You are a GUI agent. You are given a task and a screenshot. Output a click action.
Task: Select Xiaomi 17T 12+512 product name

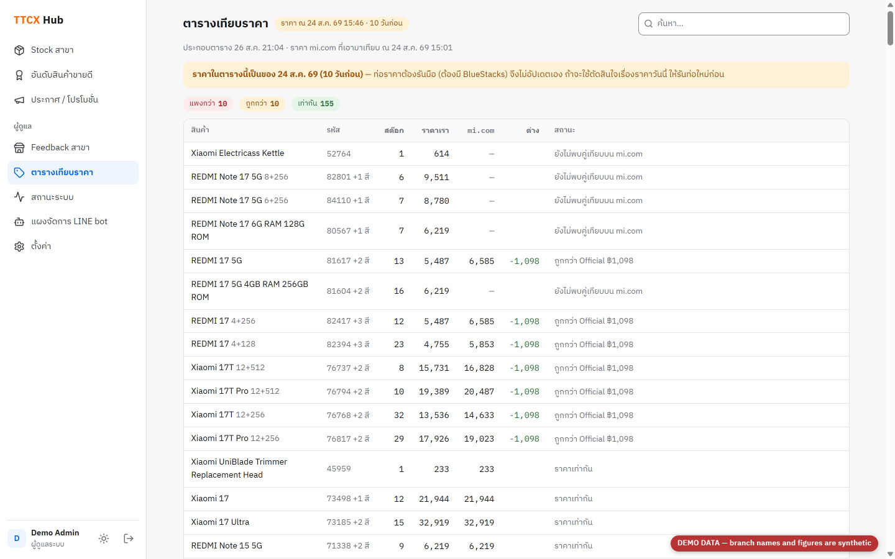[x=228, y=368]
